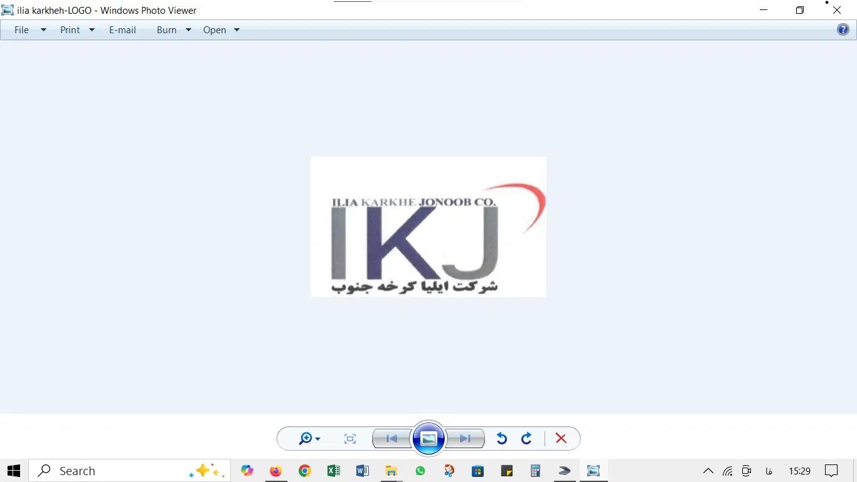Open File Explorer from the taskbar
This screenshot has height=482, width=857.
(391, 471)
